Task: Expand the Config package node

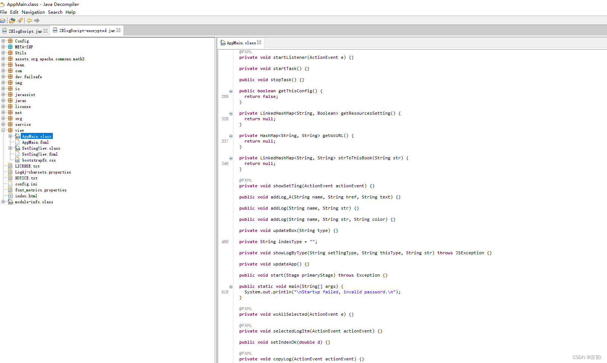Action: click(x=3, y=41)
